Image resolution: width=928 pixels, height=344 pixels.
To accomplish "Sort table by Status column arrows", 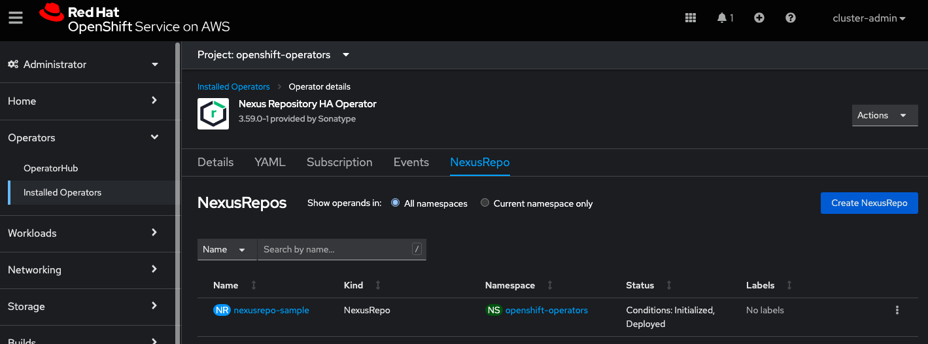I will pyautogui.click(x=669, y=286).
